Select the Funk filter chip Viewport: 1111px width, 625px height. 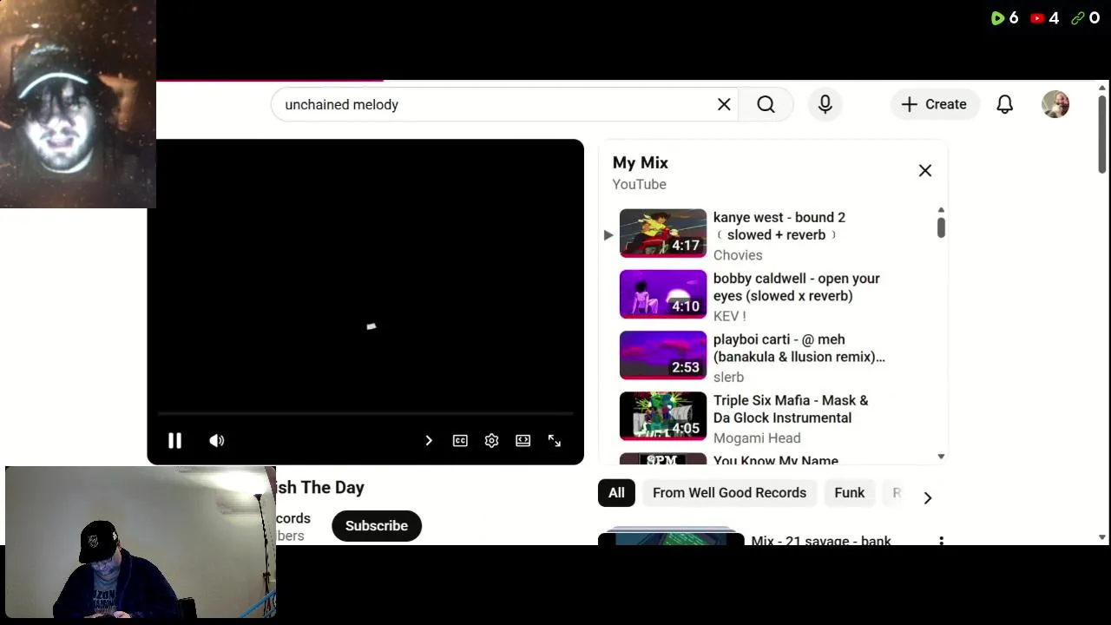[850, 493]
